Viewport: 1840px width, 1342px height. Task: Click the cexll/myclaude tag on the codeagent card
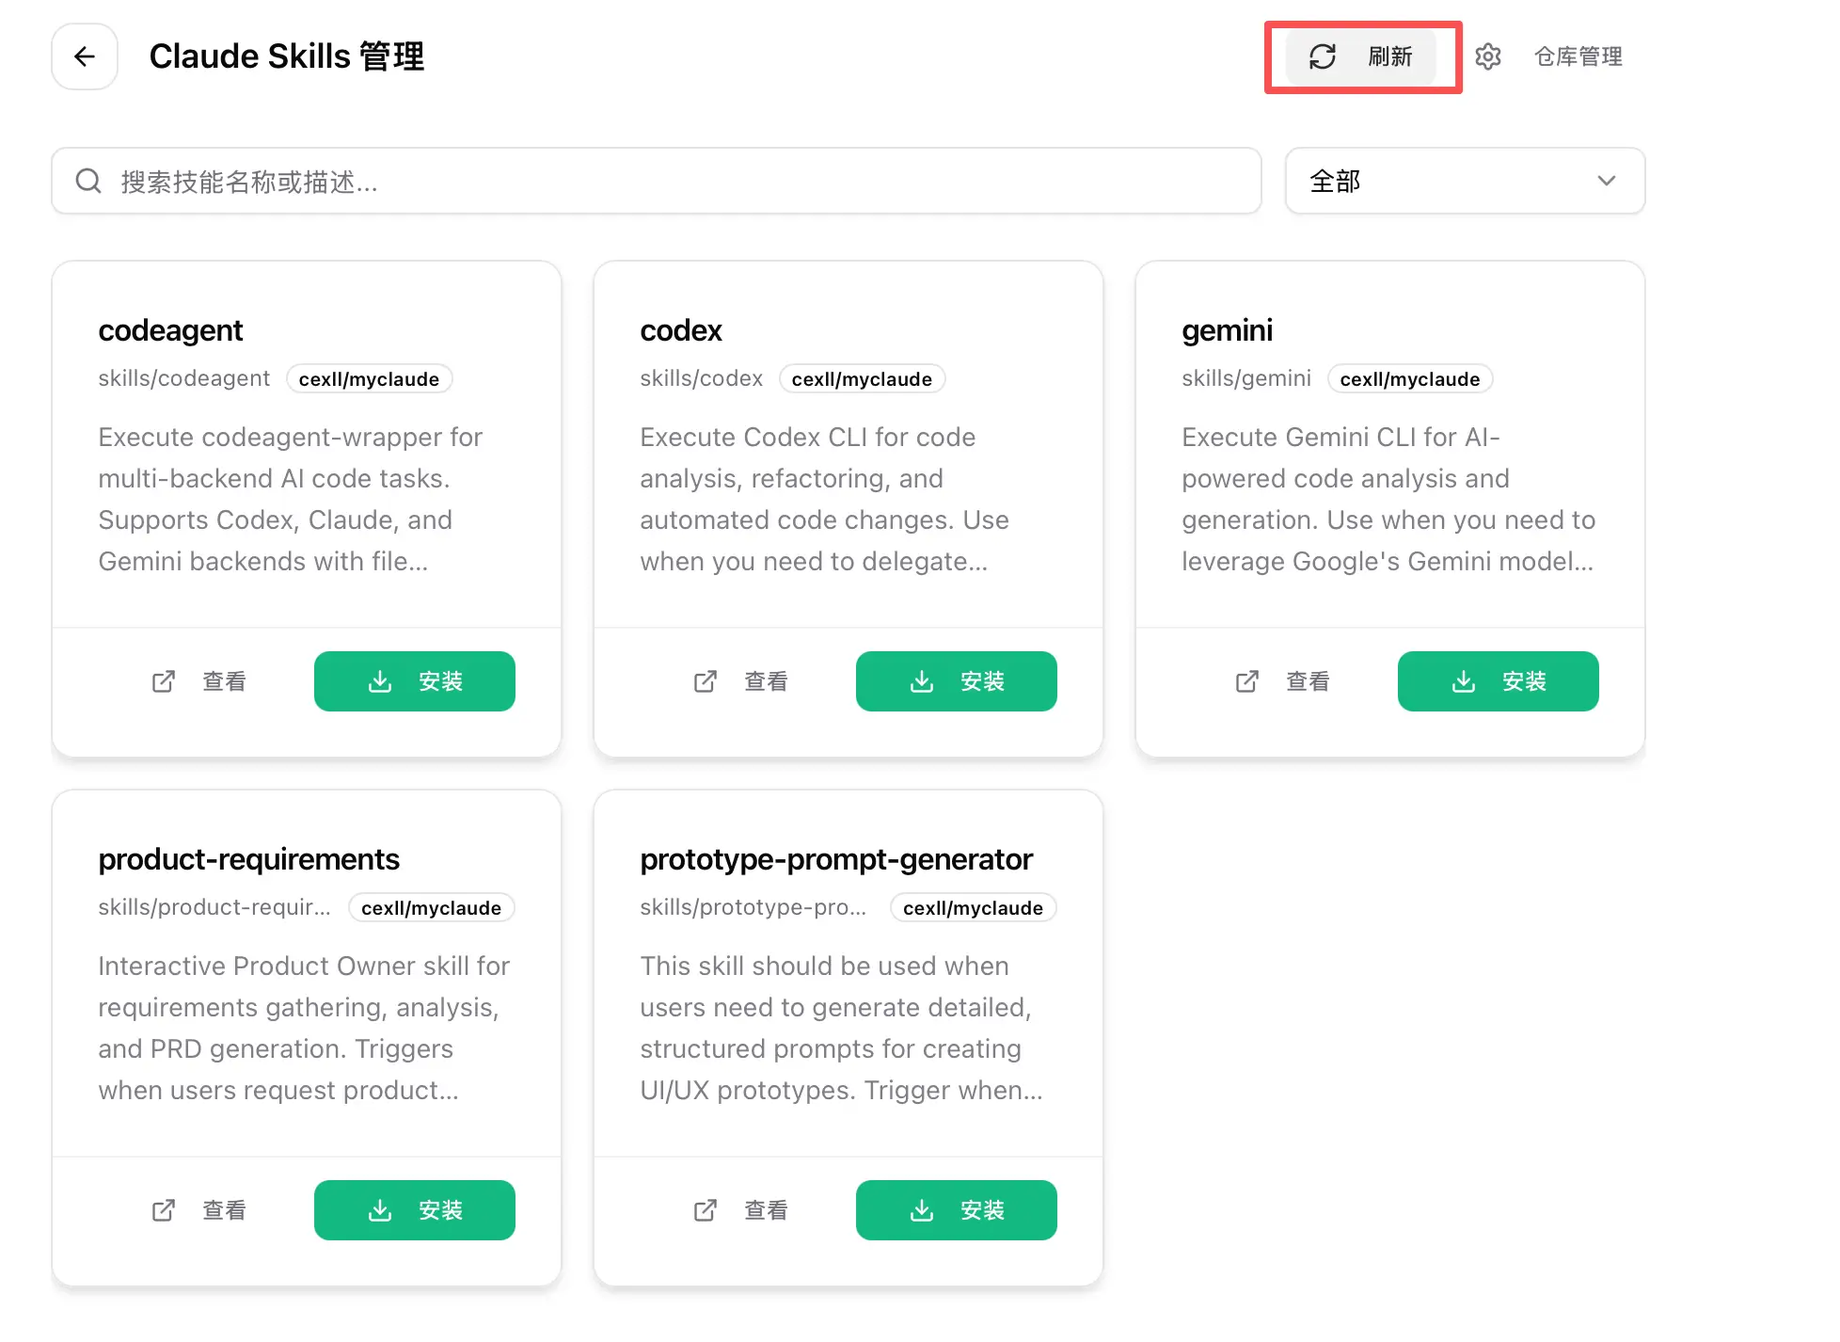(369, 379)
